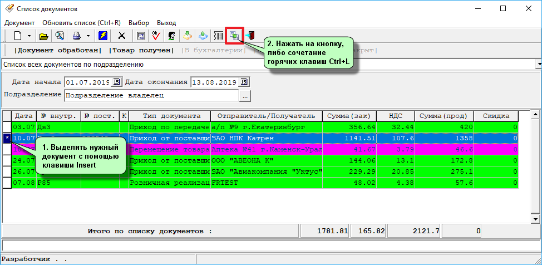Click the 1781.81 total value in the footer
This screenshot has height=265, width=542.
tap(324, 231)
